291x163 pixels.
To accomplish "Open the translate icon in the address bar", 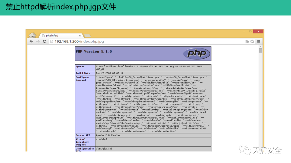I will (x=247, y=41).
